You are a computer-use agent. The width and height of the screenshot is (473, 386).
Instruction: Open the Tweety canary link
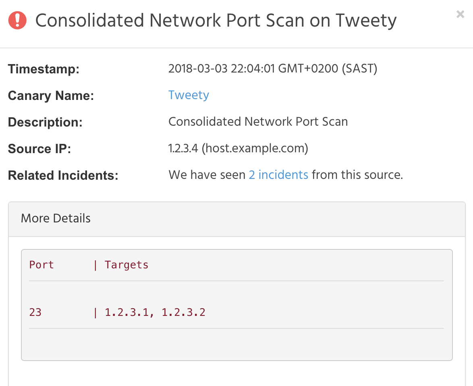189,95
